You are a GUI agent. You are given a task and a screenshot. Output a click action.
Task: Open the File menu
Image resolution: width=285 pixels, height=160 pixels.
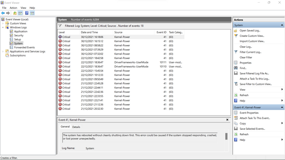4,8
